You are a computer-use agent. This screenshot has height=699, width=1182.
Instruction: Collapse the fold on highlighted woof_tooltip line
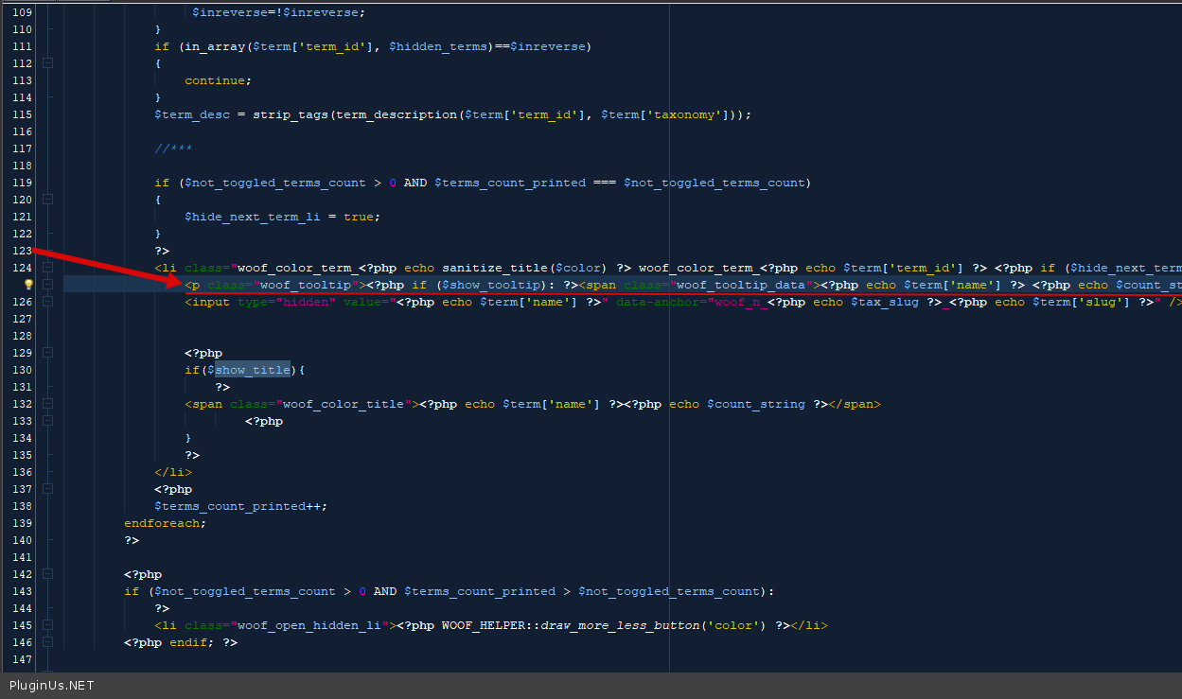coord(47,285)
